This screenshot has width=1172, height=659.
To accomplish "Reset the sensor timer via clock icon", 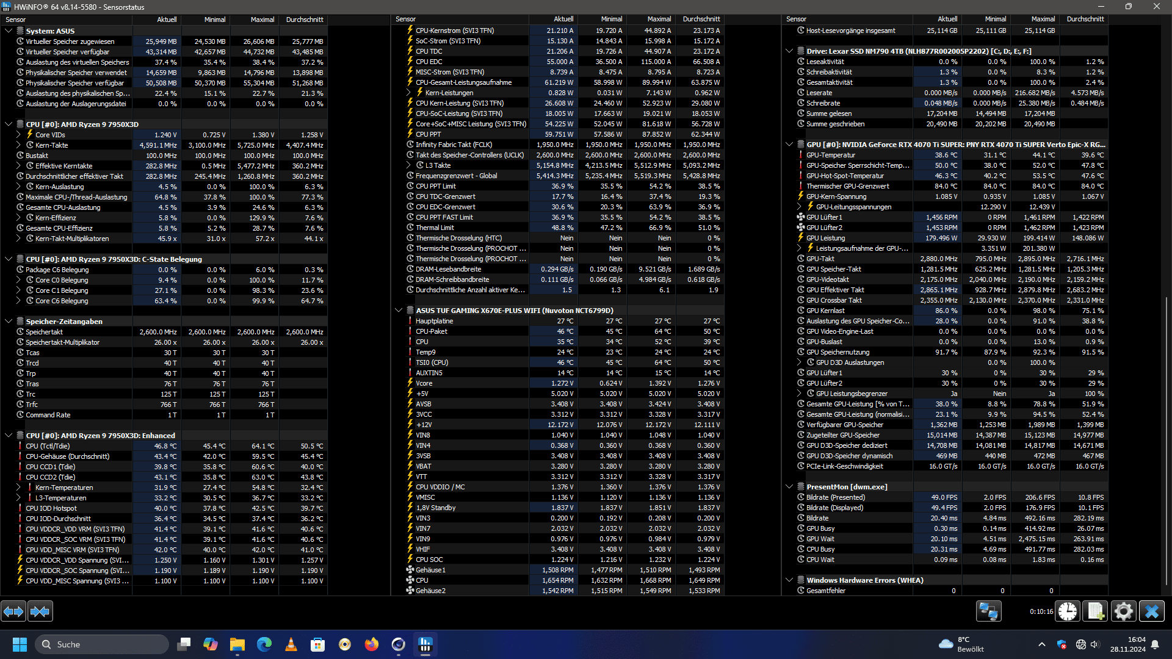I will coord(1068,611).
